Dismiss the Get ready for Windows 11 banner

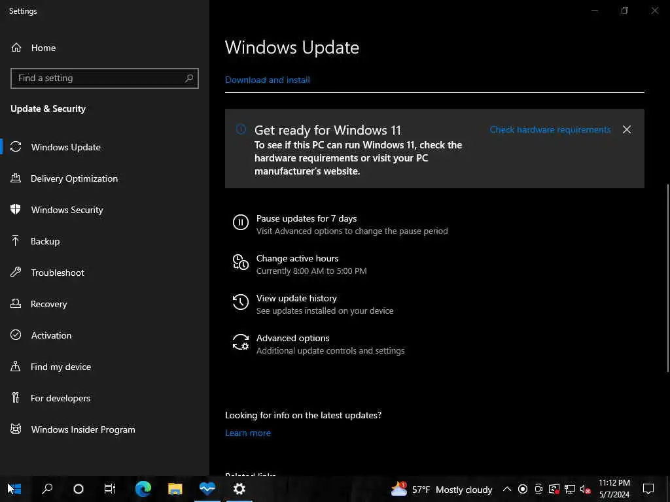[626, 129]
